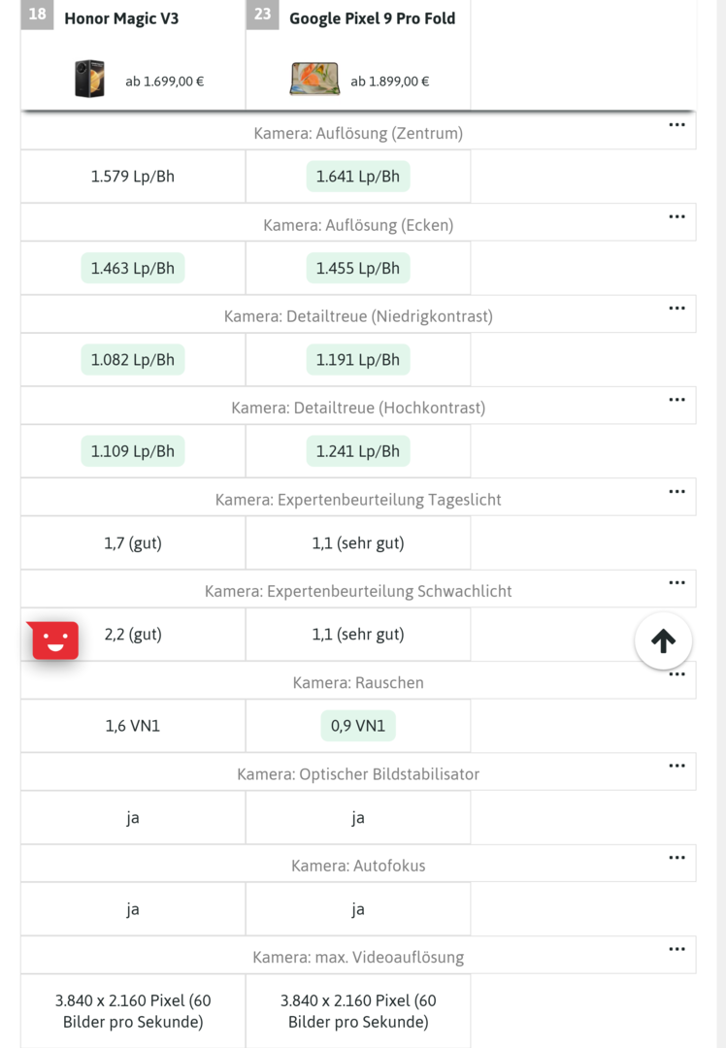Click the scroll-to-top arrow button

point(663,640)
